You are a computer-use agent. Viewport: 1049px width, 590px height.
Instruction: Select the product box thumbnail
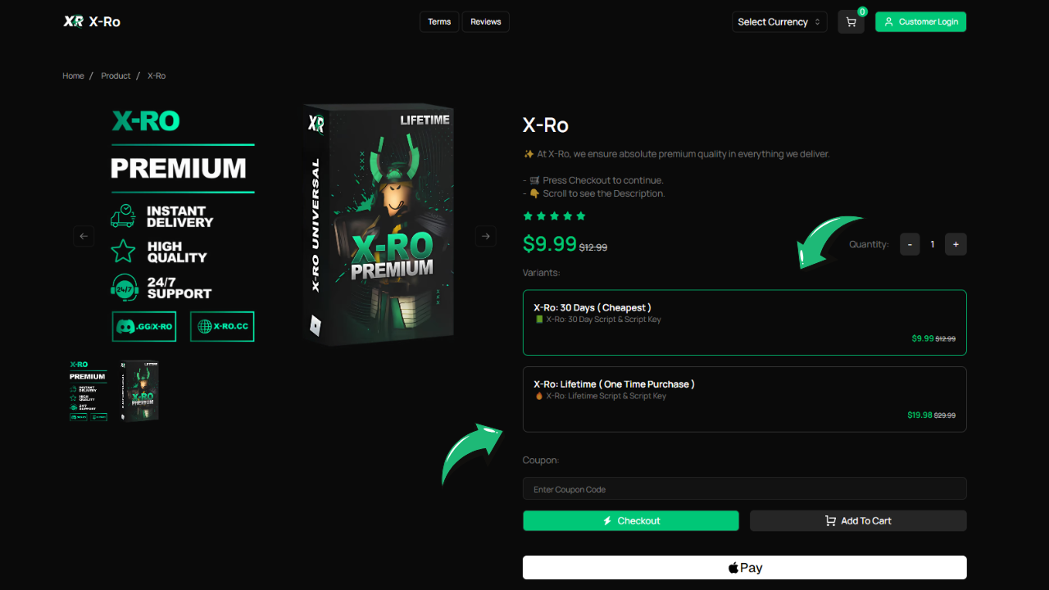(139, 391)
